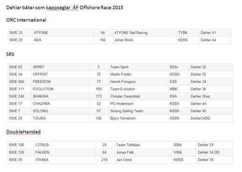Select the CITRUS boat name cell

(x=64, y=145)
